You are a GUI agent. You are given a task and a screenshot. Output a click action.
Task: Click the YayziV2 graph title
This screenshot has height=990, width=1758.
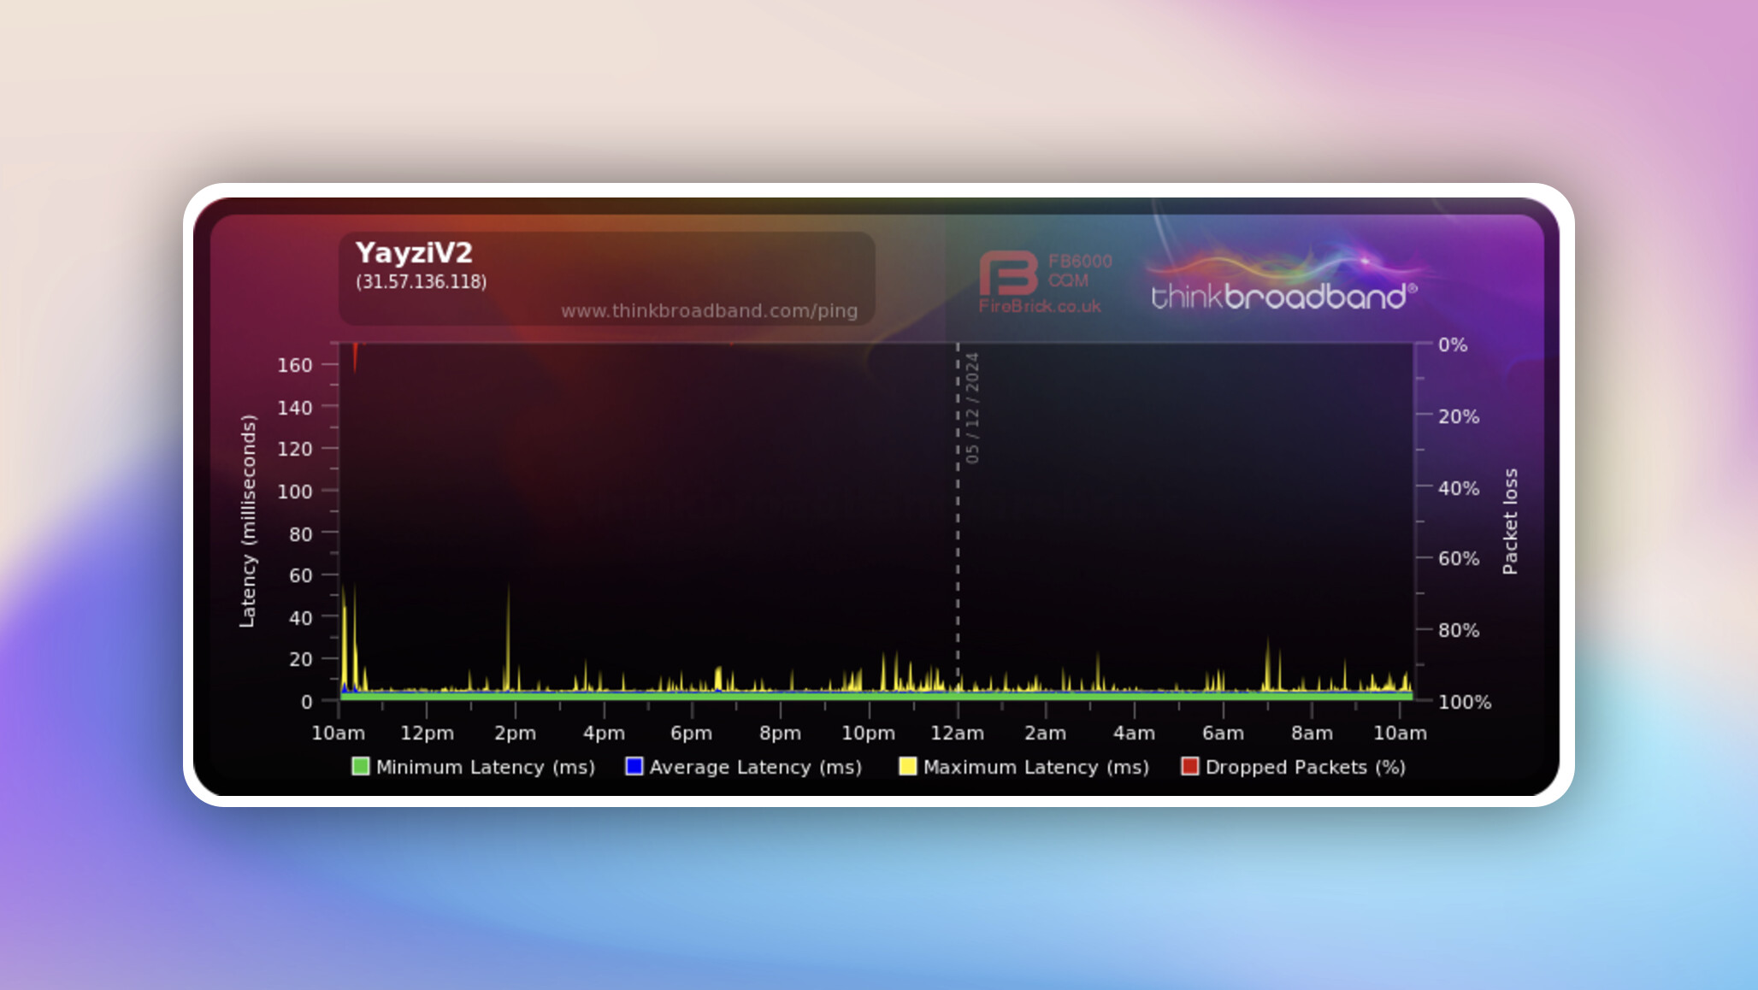(x=414, y=252)
